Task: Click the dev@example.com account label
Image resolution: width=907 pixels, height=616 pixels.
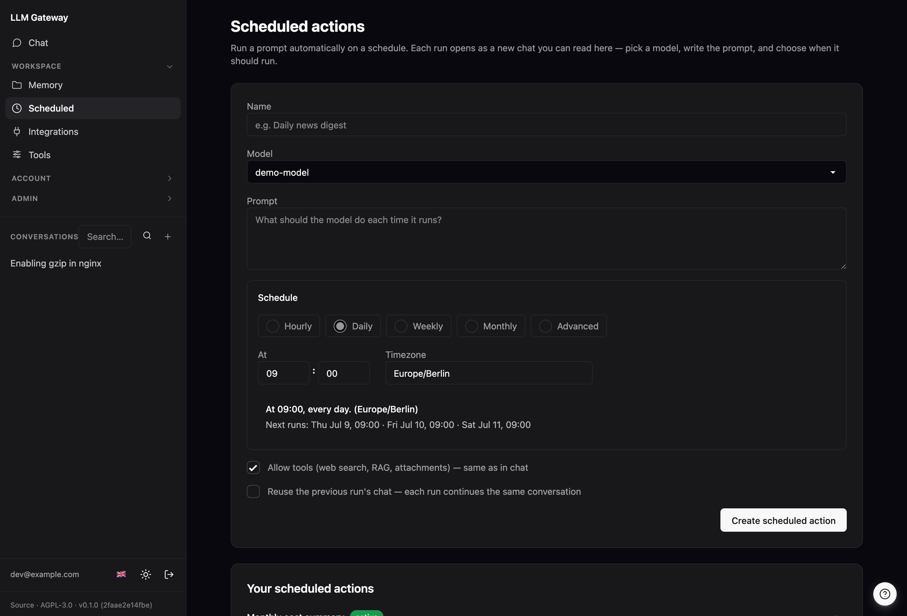Action: click(44, 575)
